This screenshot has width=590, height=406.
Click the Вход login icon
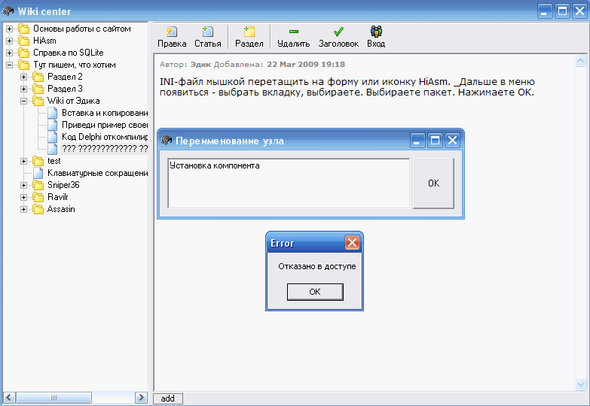376,32
